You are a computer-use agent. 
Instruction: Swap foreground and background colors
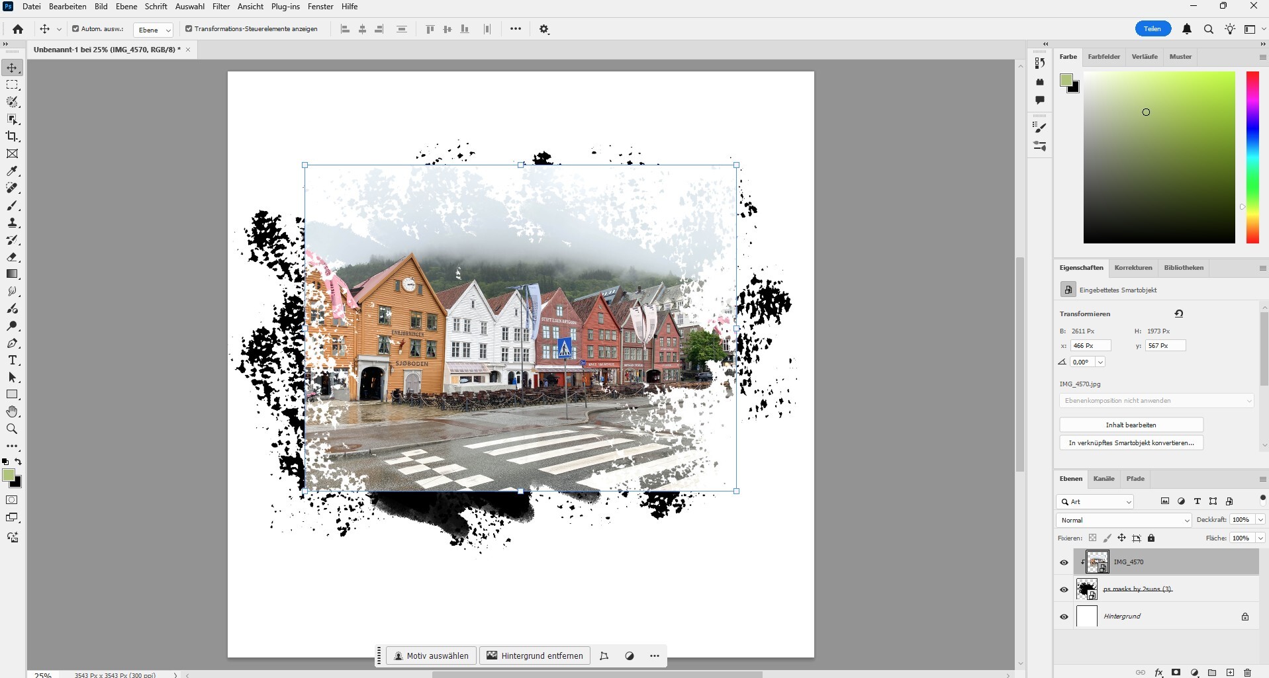click(18, 462)
